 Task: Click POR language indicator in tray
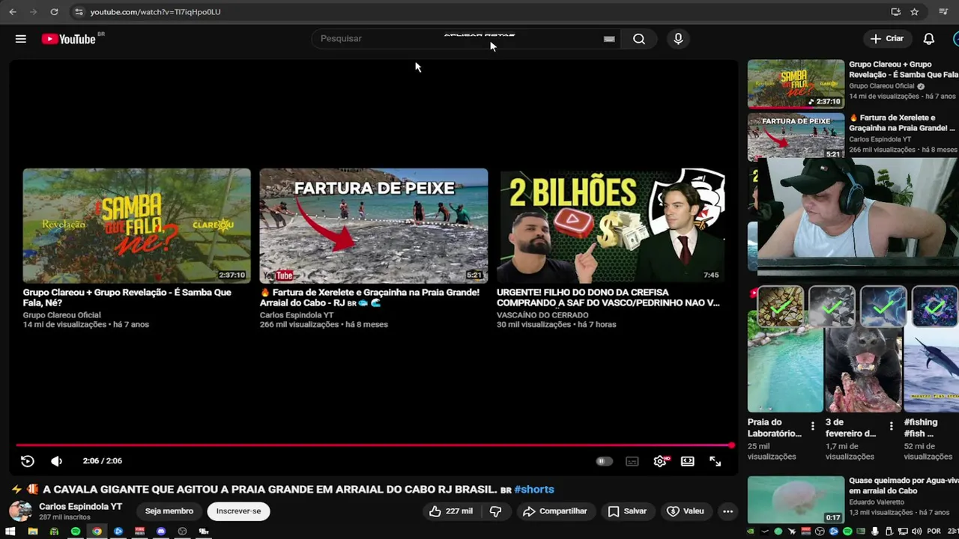[934, 532]
